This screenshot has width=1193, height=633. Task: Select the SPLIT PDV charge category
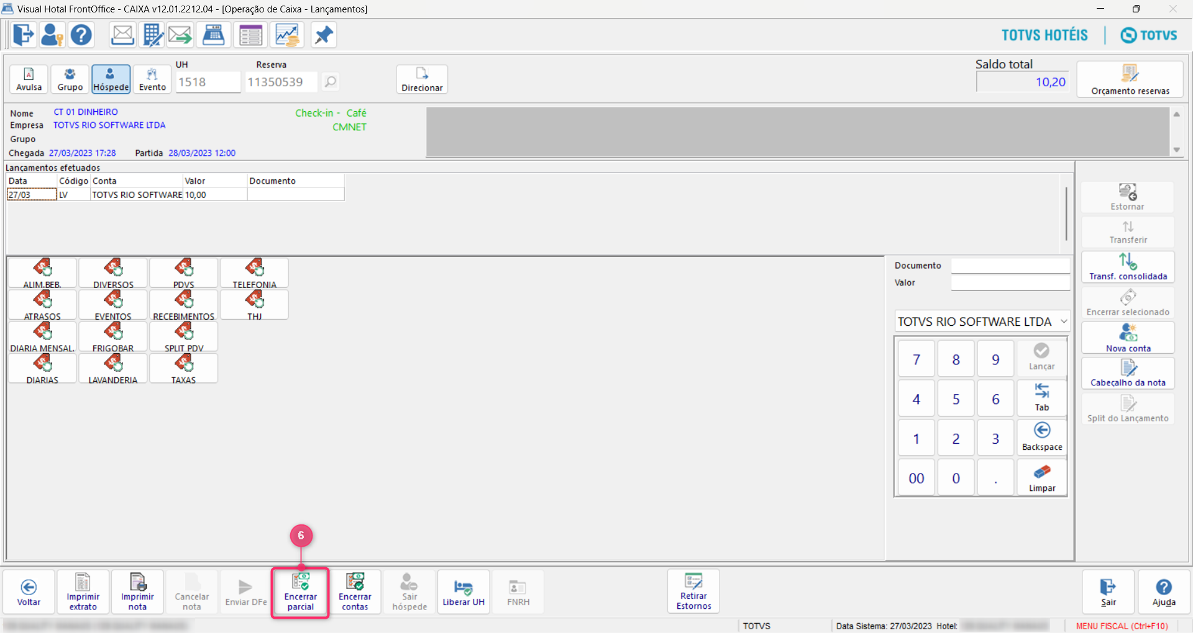click(x=184, y=337)
